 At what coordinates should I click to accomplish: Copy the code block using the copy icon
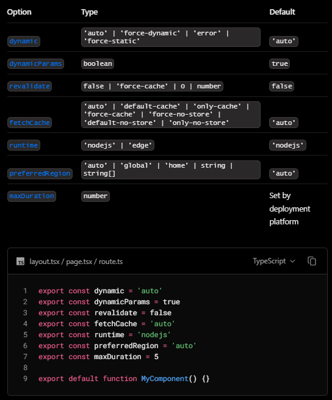click(312, 261)
